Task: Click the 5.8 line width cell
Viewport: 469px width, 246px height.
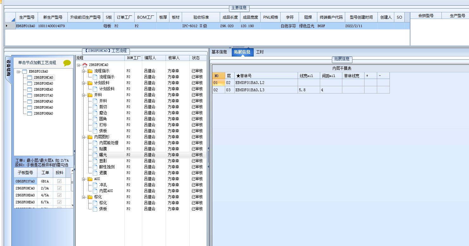Action: coord(309,90)
